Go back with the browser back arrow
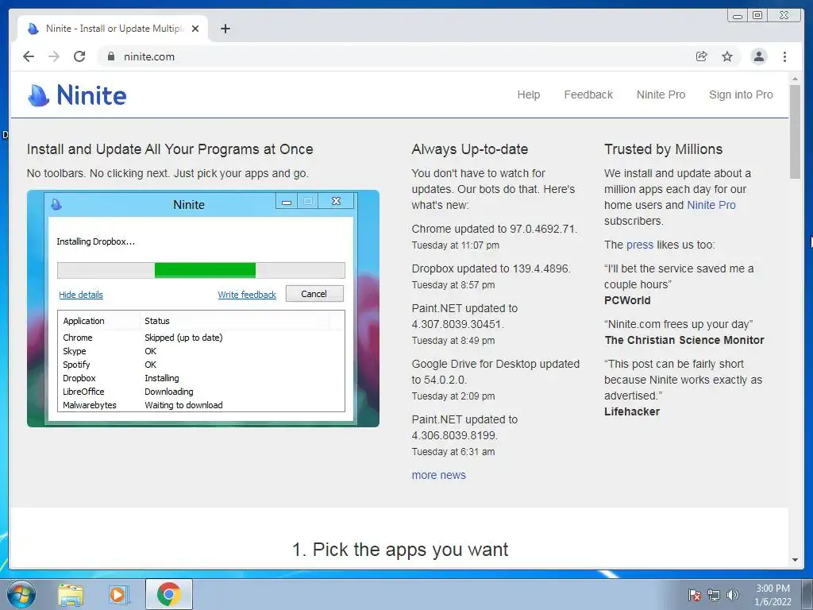 [29, 56]
